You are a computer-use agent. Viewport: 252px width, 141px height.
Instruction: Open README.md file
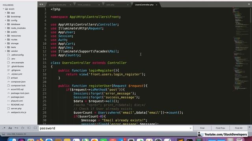click(x=17, y=105)
